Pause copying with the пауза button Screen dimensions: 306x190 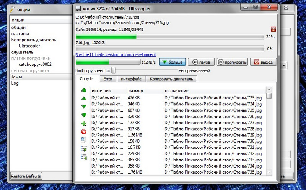point(201,62)
